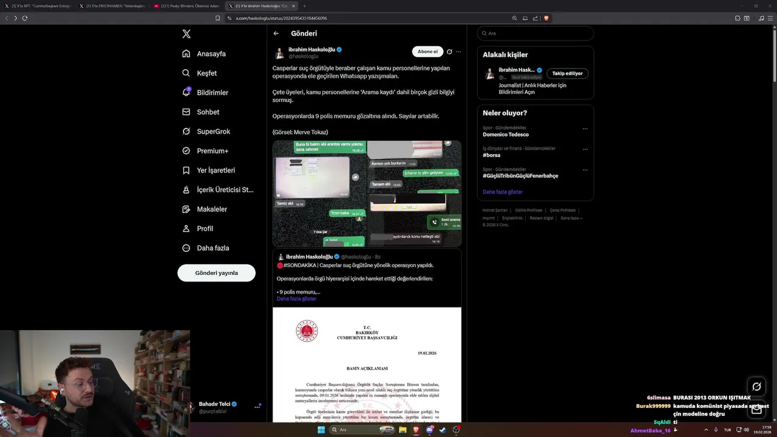Screen dimensions: 777x437
Task: Click the page's vertical scrollbar
Action: [x=774, y=55]
